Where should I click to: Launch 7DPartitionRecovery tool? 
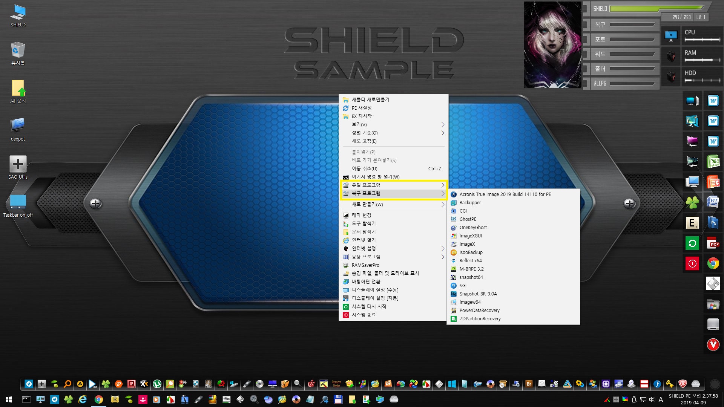[x=480, y=318]
